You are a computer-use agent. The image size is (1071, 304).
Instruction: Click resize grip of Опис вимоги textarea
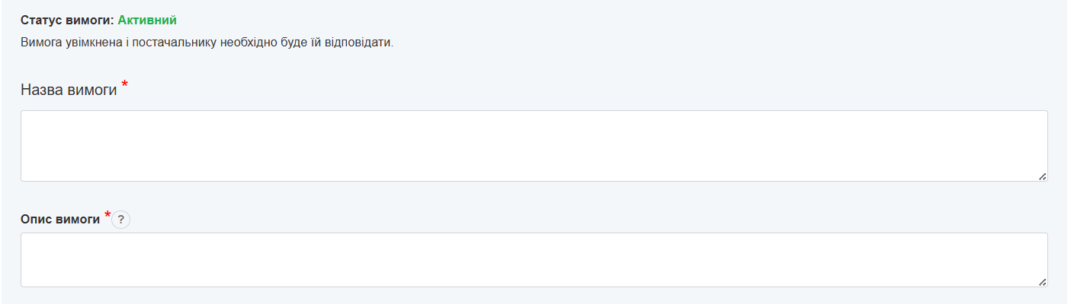tap(1042, 282)
